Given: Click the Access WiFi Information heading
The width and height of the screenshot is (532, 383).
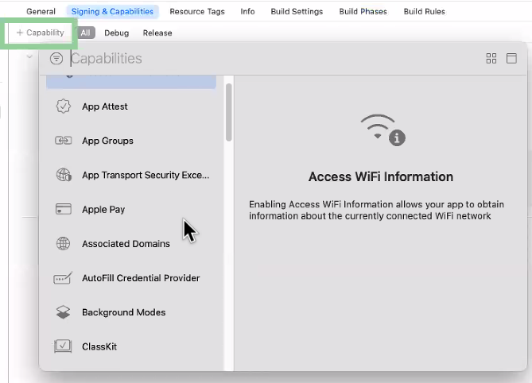Looking at the screenshot, I should (x=381, y=176).
